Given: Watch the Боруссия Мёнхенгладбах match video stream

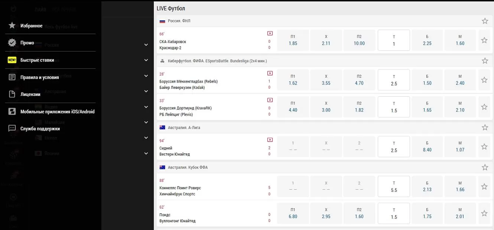Looking at the screenshot, I should pyautogui.click(x=270, y=73).
